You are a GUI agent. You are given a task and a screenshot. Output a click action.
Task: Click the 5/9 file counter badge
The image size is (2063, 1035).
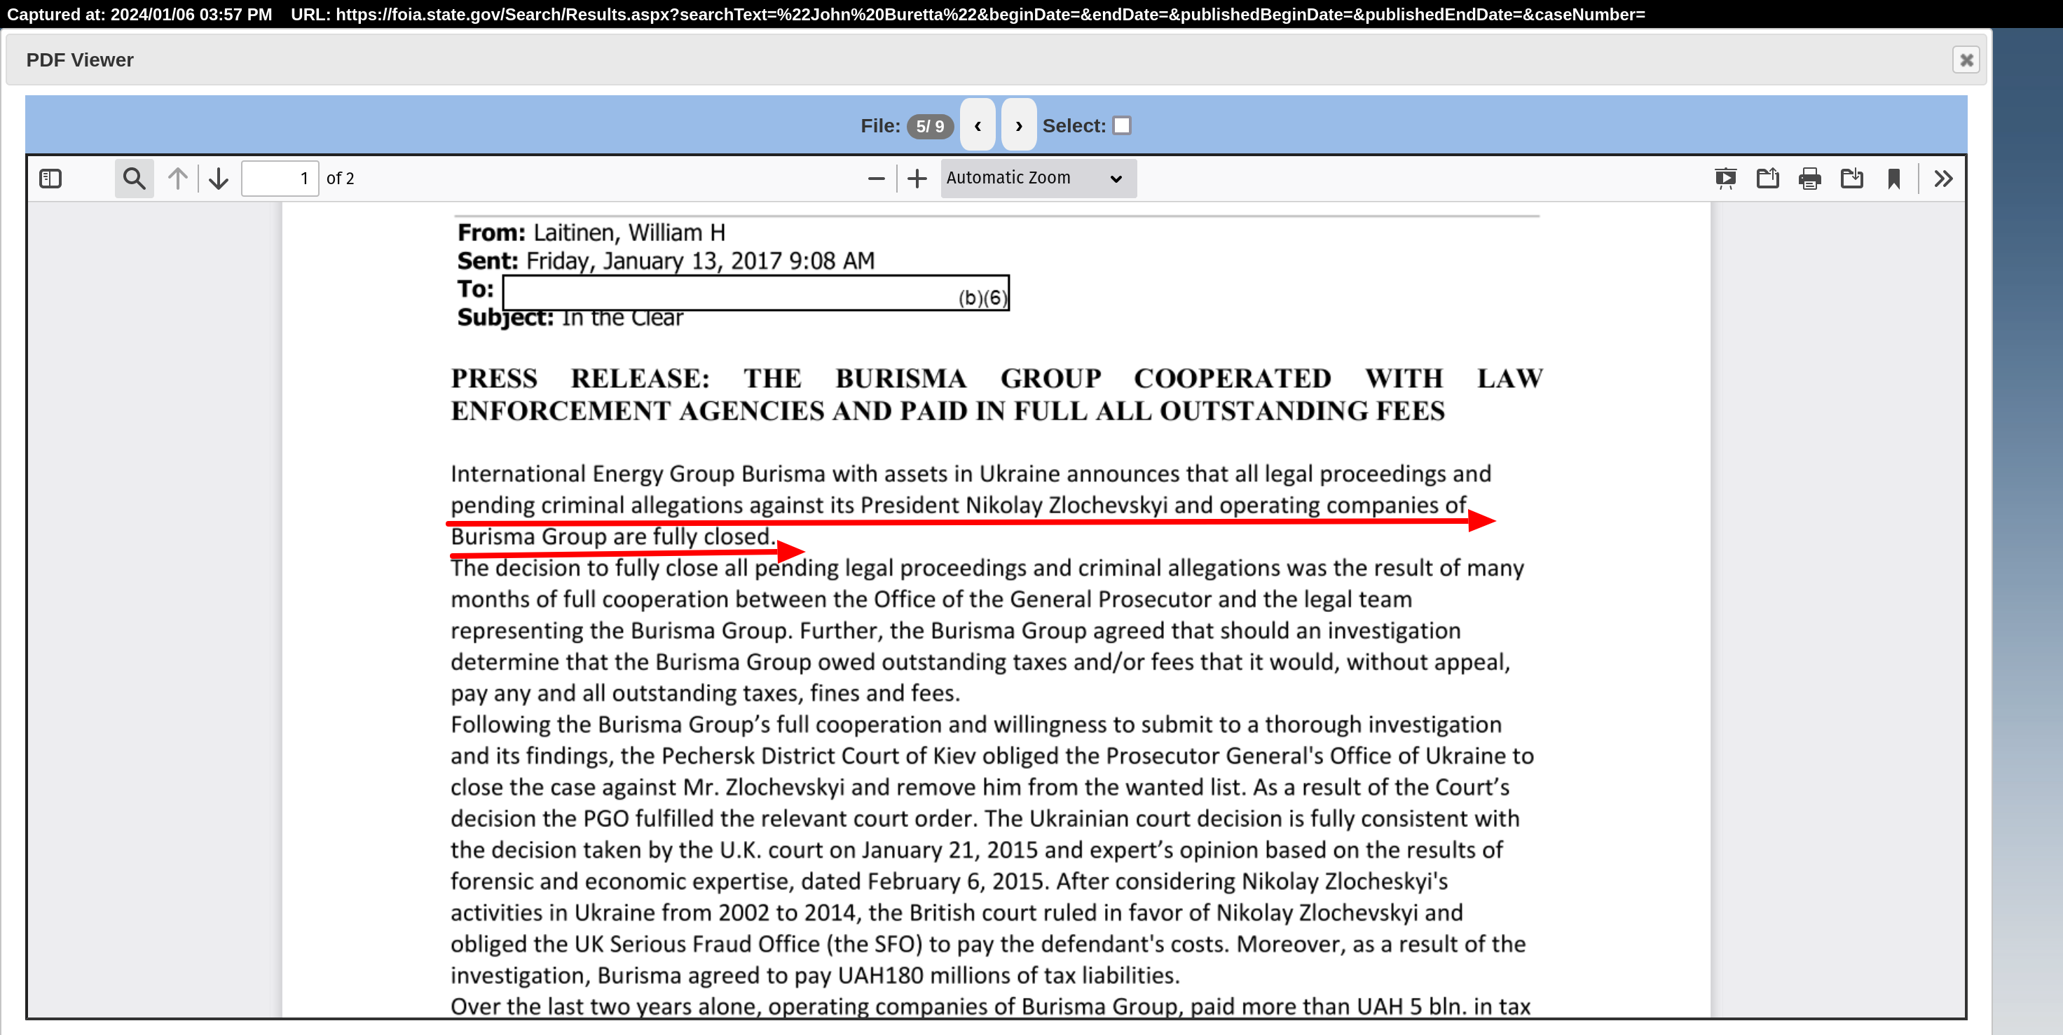[930, 127]
